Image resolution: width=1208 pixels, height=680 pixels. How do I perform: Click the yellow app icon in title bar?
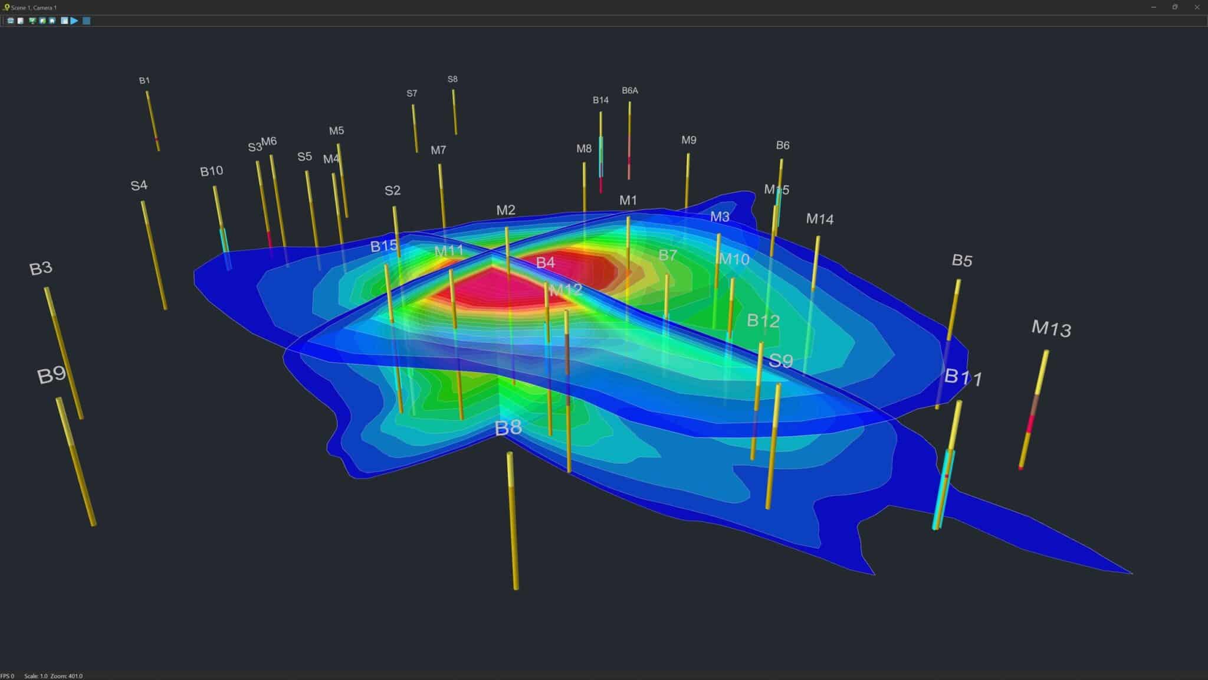[6, 8]
